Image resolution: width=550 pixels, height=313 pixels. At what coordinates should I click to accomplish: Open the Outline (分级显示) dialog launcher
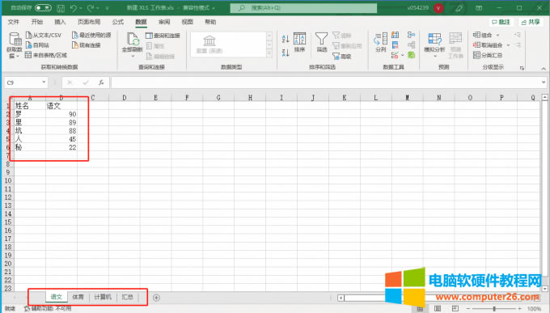coord(522,68)
